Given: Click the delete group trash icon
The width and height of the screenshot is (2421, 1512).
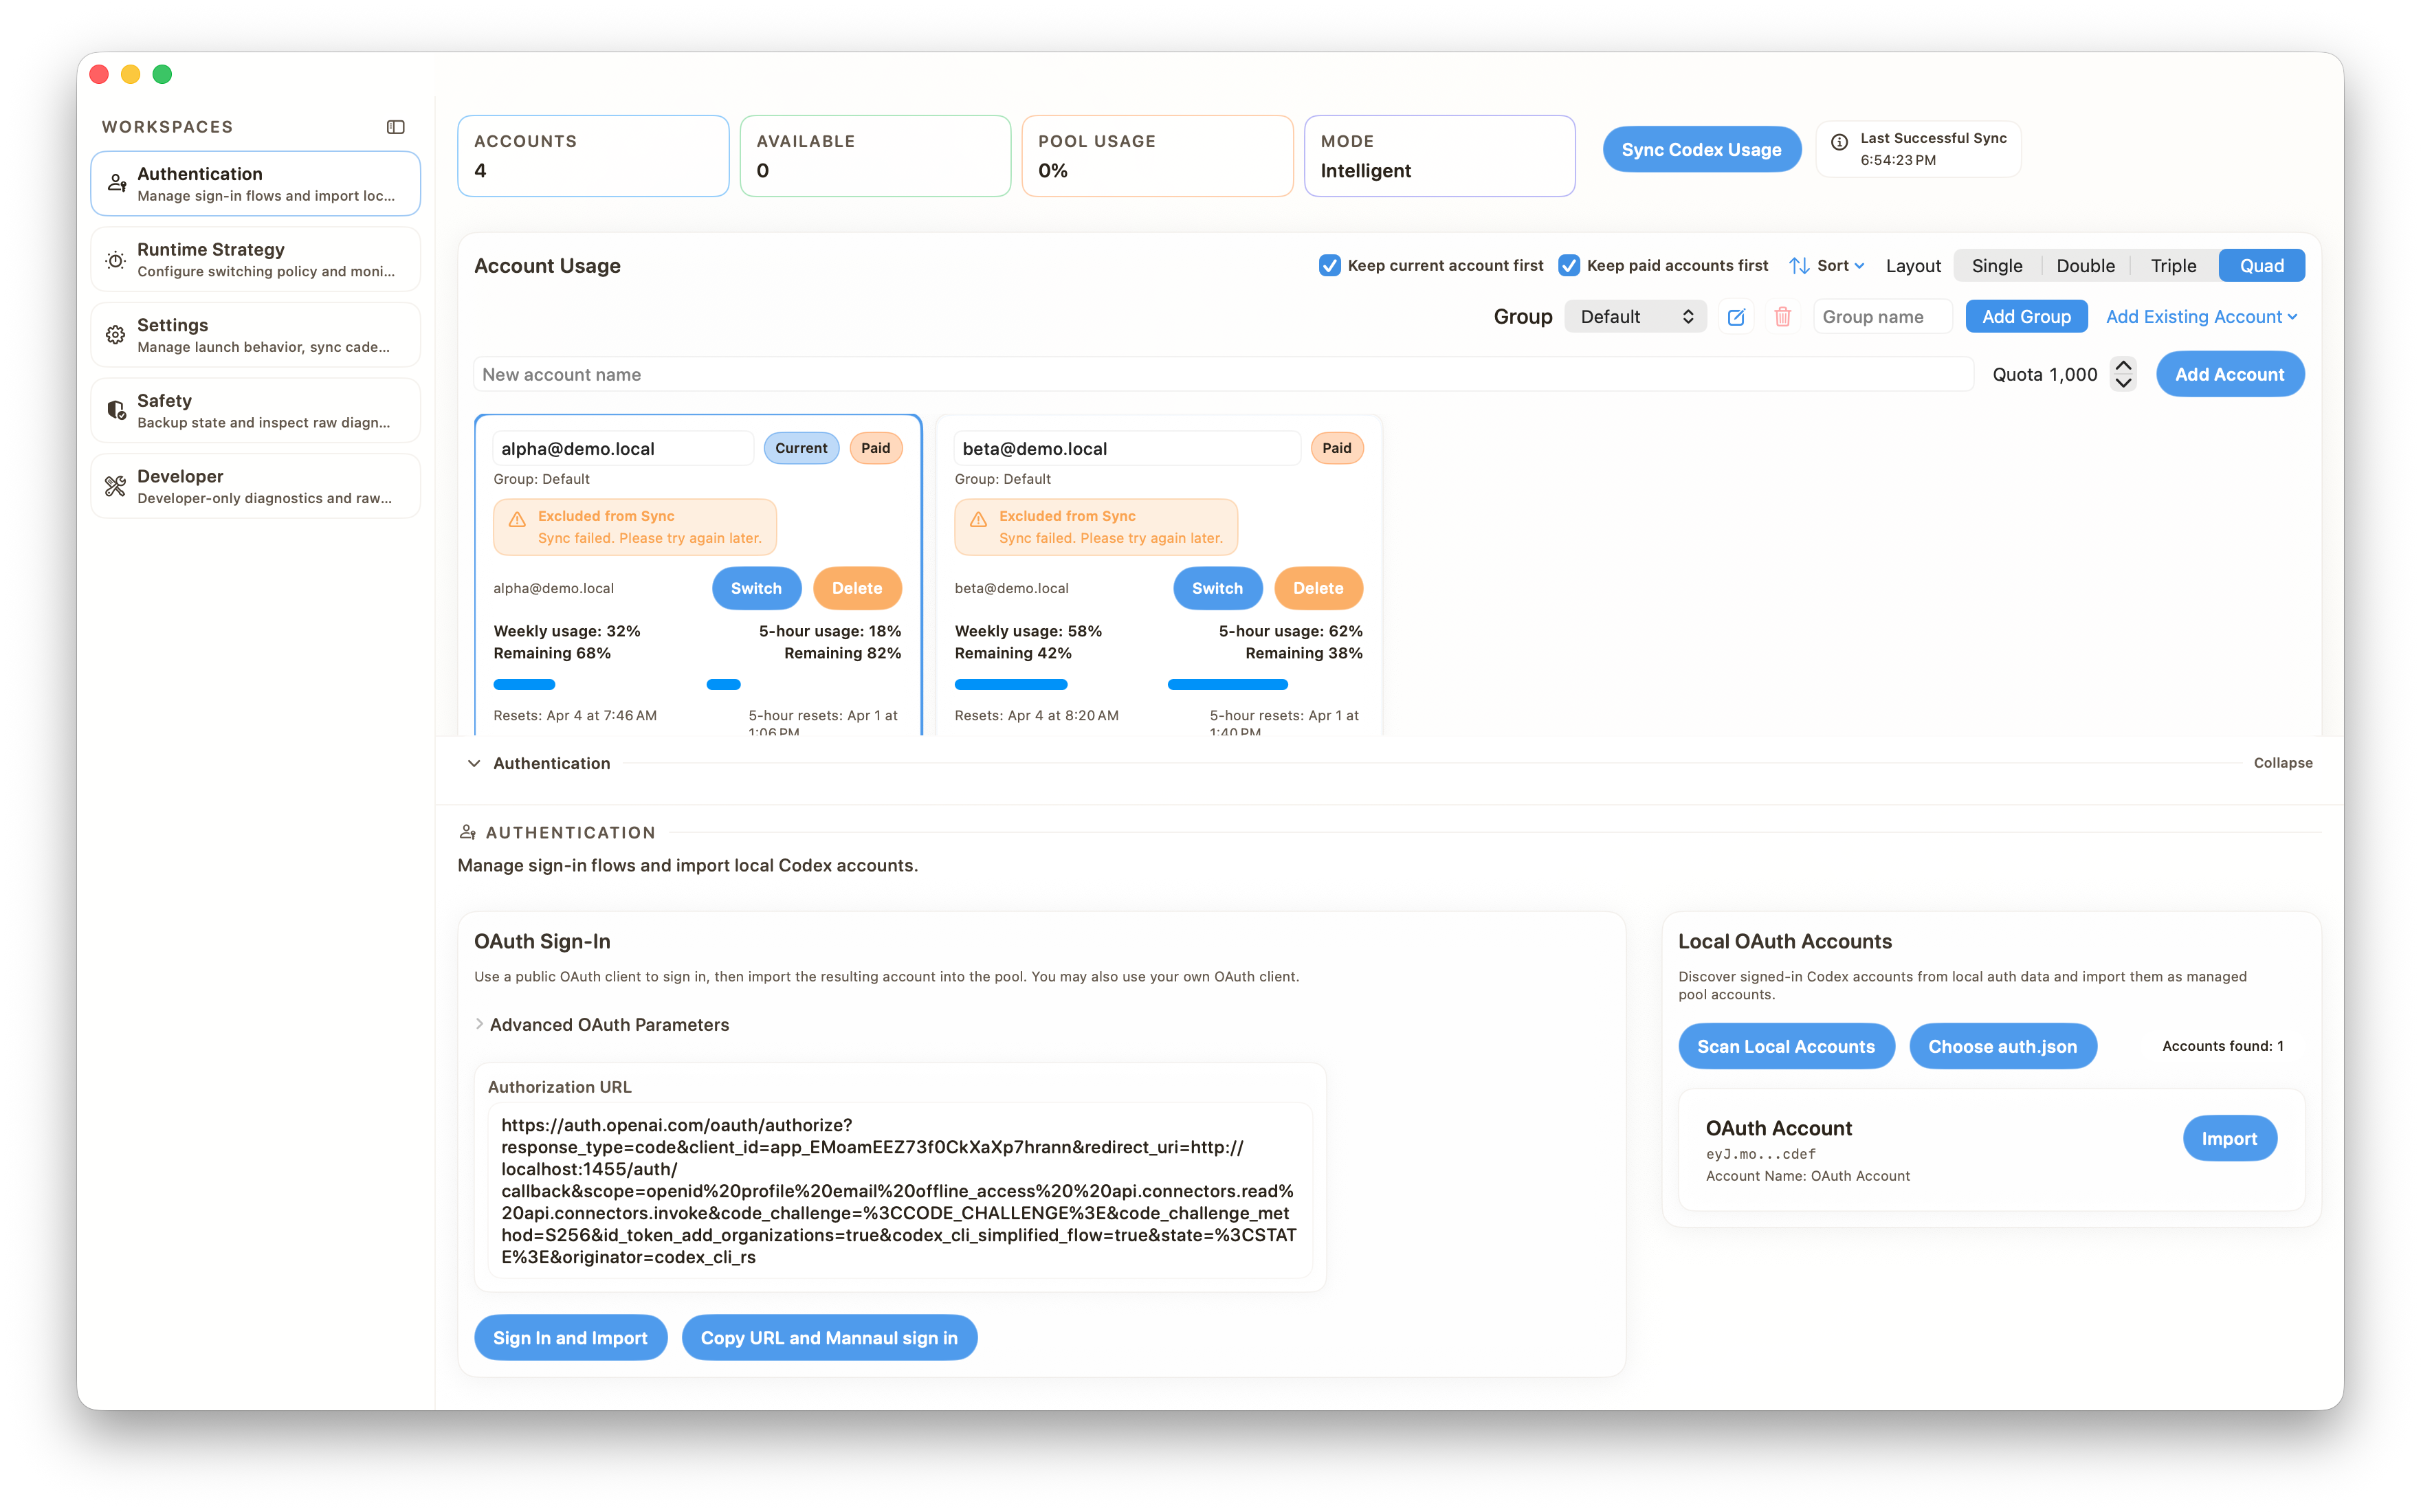Looking at the screenshot, I should coord(1782,317).
